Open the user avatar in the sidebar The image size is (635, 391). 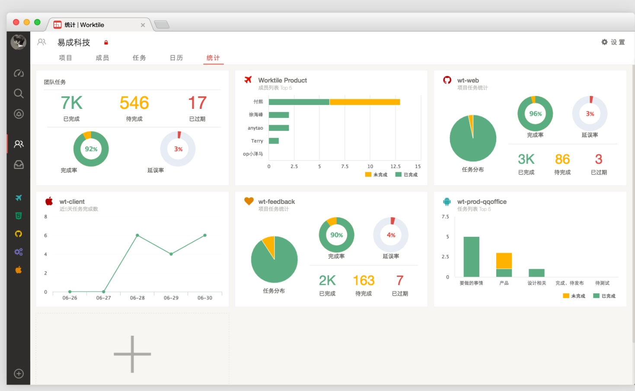pos(18,42)
